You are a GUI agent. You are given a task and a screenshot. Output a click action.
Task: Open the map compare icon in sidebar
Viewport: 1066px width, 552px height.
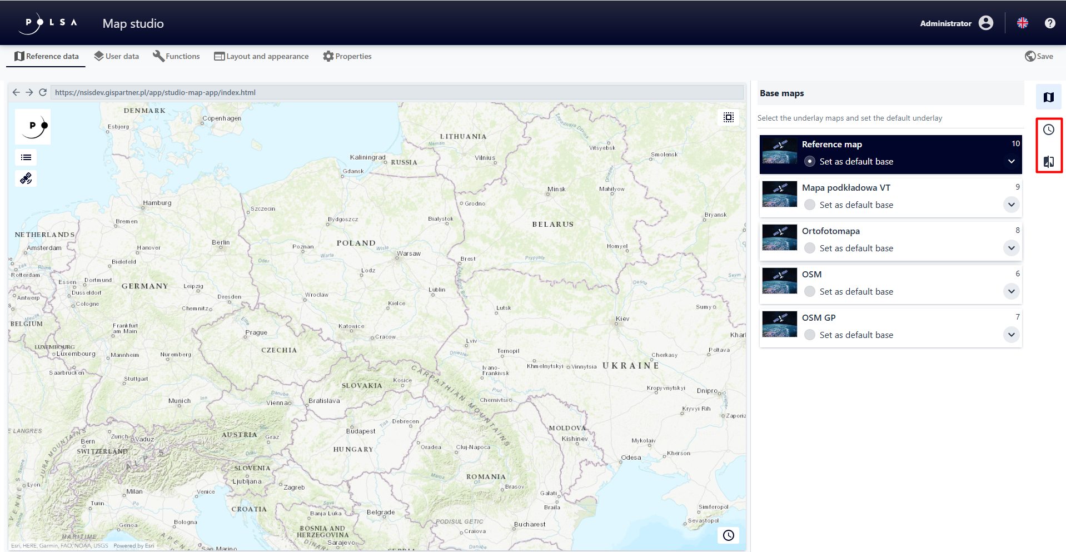click(x=1048, y=161)
